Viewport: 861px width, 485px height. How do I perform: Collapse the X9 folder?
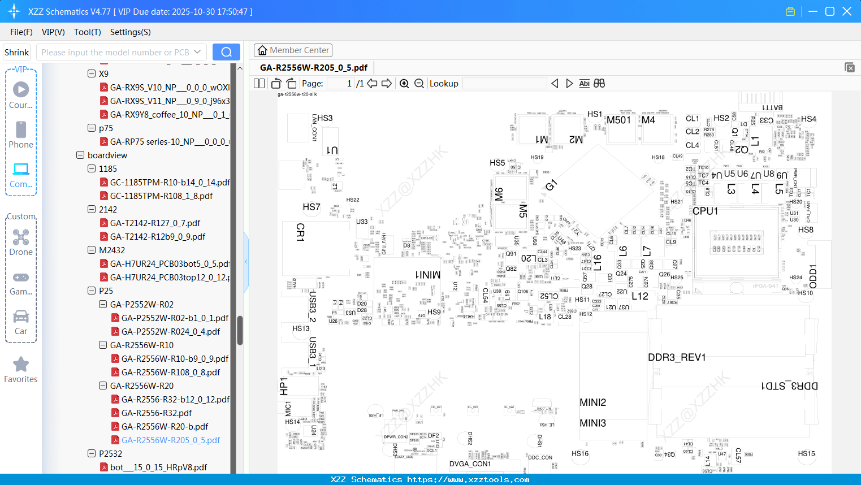coord(92,73)
